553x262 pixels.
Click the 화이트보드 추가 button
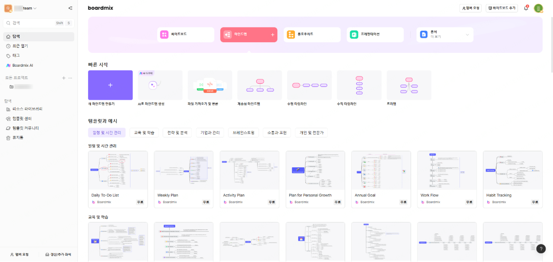501,8
